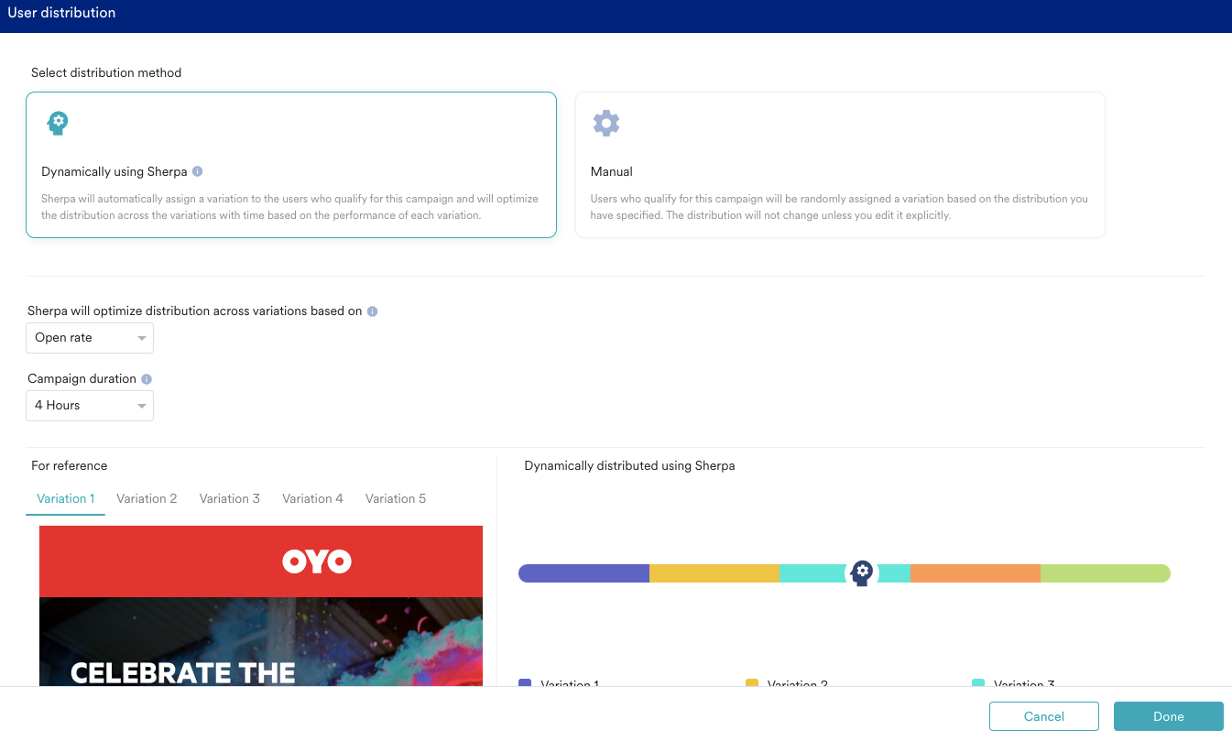
Task: Click info icon next to Campaign duration
Action: tap(147, 379)
